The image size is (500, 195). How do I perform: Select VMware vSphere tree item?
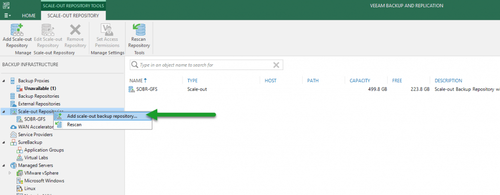pos(42,173)
